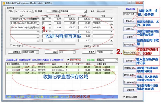
Task: Click the app icon in title bar
Action: (4, 3)
